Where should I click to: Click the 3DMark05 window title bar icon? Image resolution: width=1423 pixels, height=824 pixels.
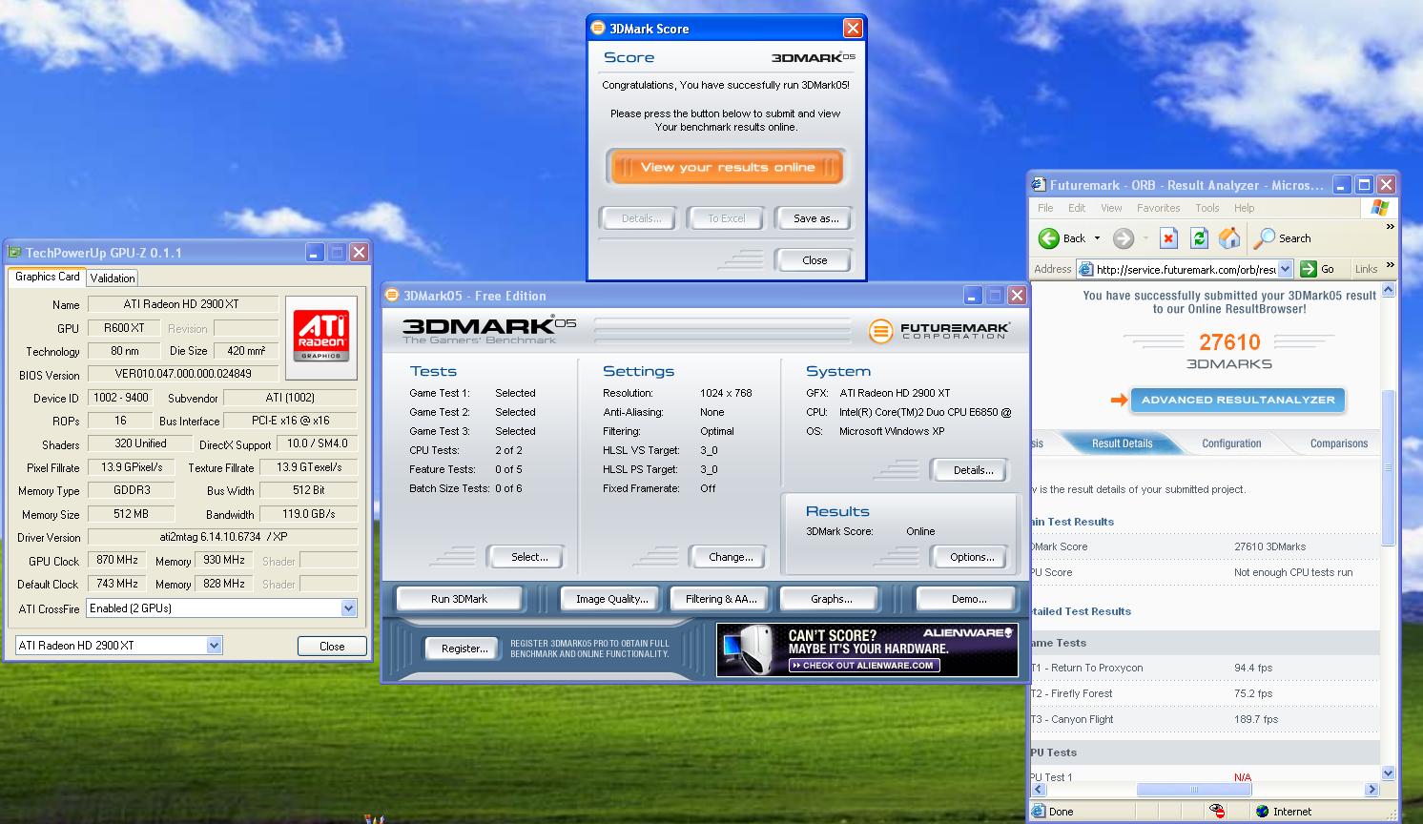click(392, 296)
